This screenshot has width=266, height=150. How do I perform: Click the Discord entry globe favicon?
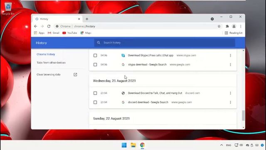pyautogui.click(x=123, y=93)
